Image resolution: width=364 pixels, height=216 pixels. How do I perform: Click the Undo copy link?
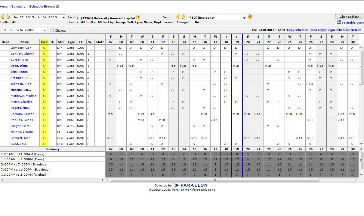tap(317, 30)
